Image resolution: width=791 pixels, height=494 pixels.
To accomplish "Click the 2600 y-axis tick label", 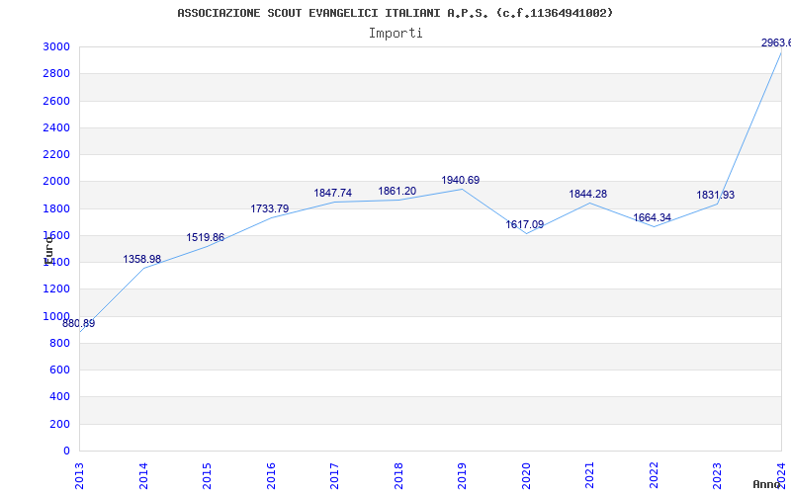I will click(x=56, y=101).
